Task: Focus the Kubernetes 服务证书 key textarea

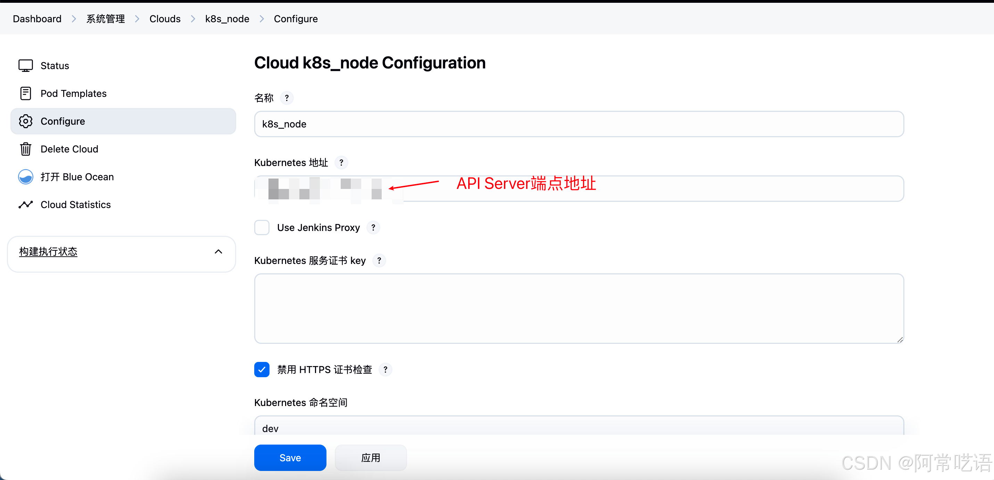Action: click(x=579, y=309)
